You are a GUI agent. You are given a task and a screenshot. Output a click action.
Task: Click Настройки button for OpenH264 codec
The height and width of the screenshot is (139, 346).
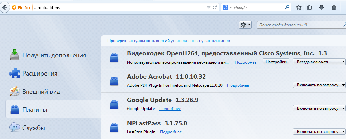point(276,62)
